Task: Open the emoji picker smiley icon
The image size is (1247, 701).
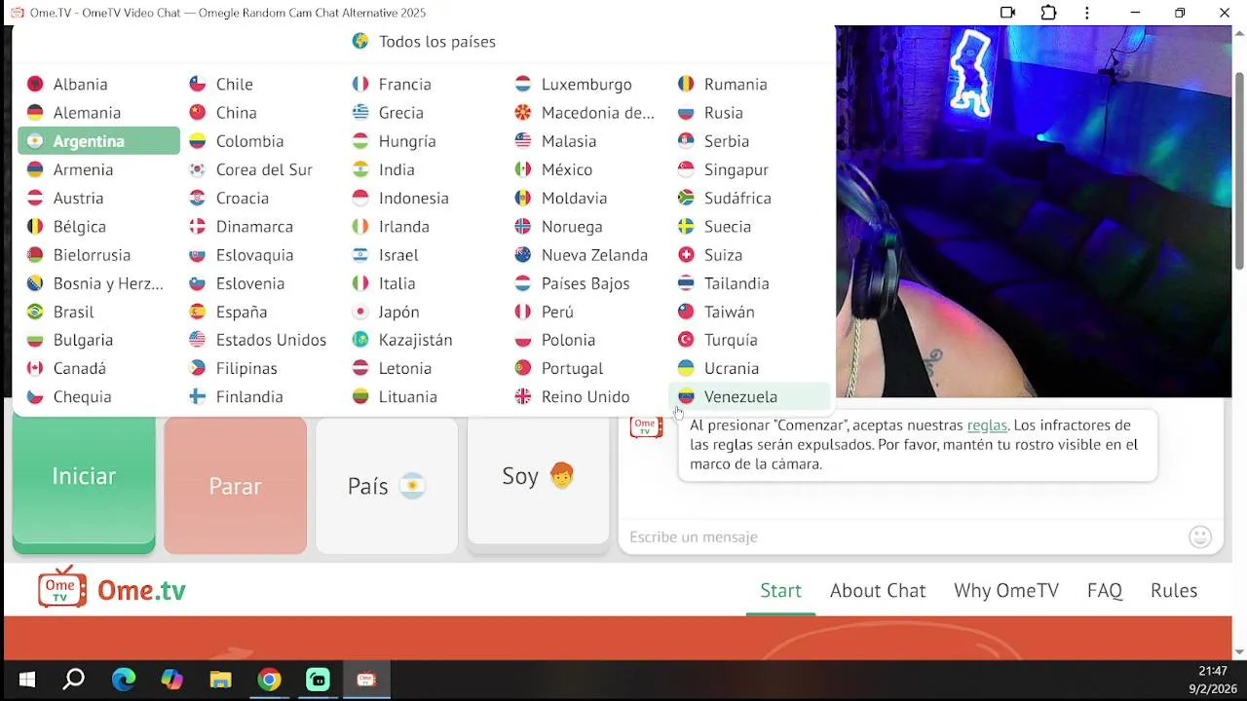Action: point(1200,536)
